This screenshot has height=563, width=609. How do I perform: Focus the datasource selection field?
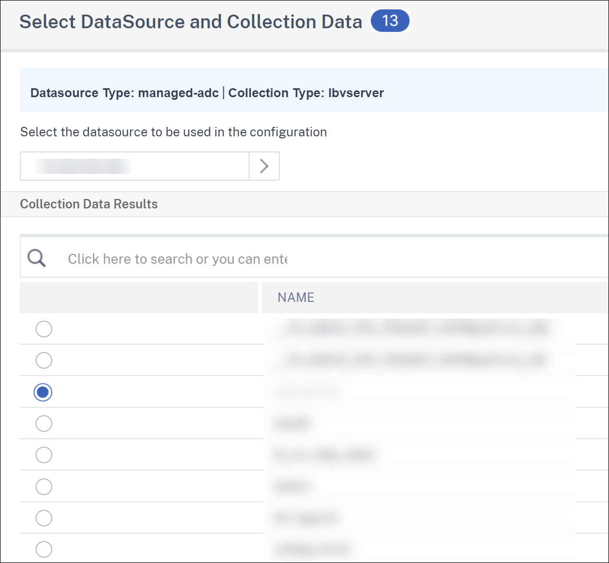pos(134,166)
